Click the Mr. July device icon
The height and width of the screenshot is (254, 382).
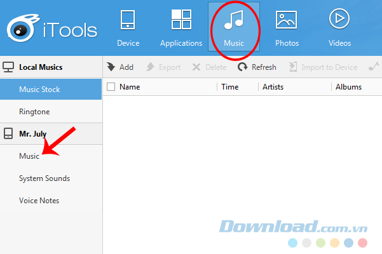click(8, 133)
